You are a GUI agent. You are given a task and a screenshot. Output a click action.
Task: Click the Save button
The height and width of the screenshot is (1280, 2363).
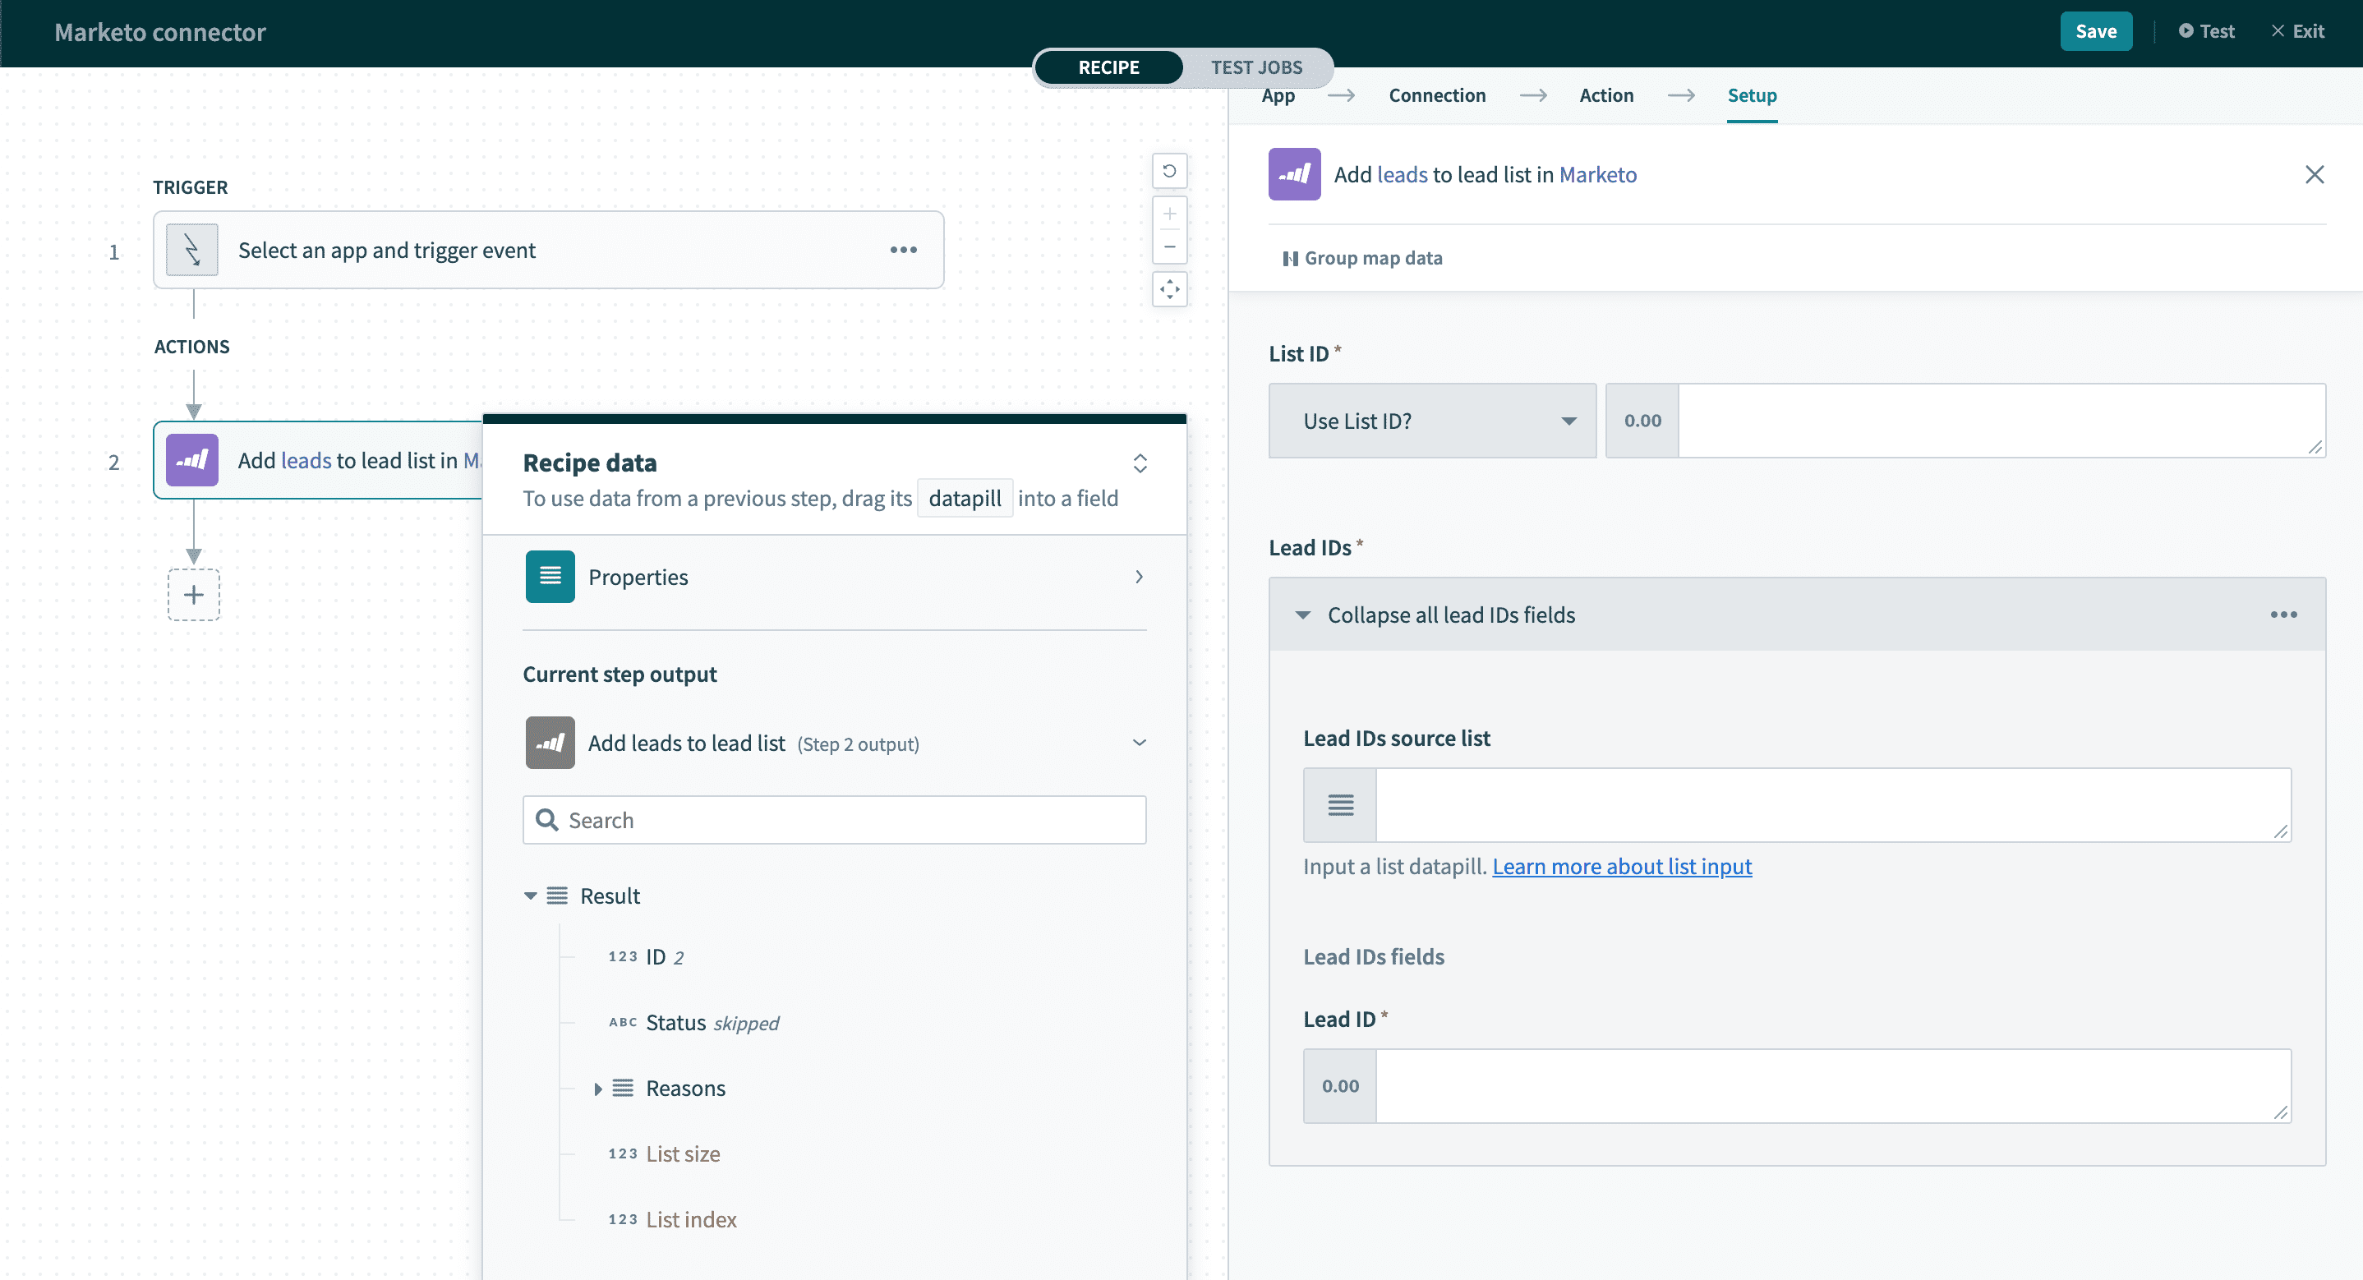tap(2096, 30)
